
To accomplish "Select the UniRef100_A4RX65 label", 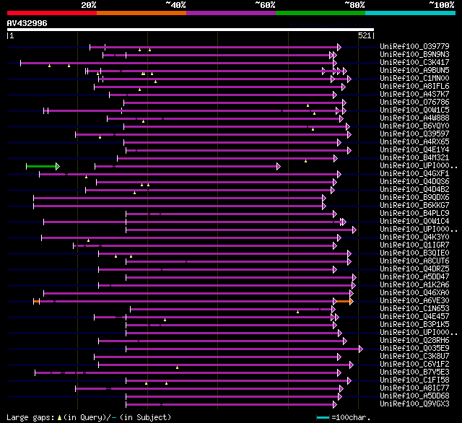I will pos(414,141).
